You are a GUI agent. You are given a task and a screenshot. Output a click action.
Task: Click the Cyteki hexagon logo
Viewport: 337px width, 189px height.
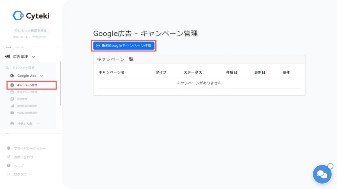18,15
